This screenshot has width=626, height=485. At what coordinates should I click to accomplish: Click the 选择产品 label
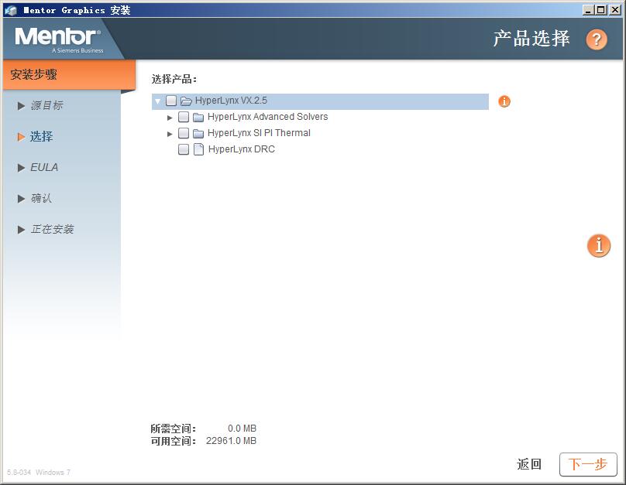pyautogui.click(x=174, y=80)
